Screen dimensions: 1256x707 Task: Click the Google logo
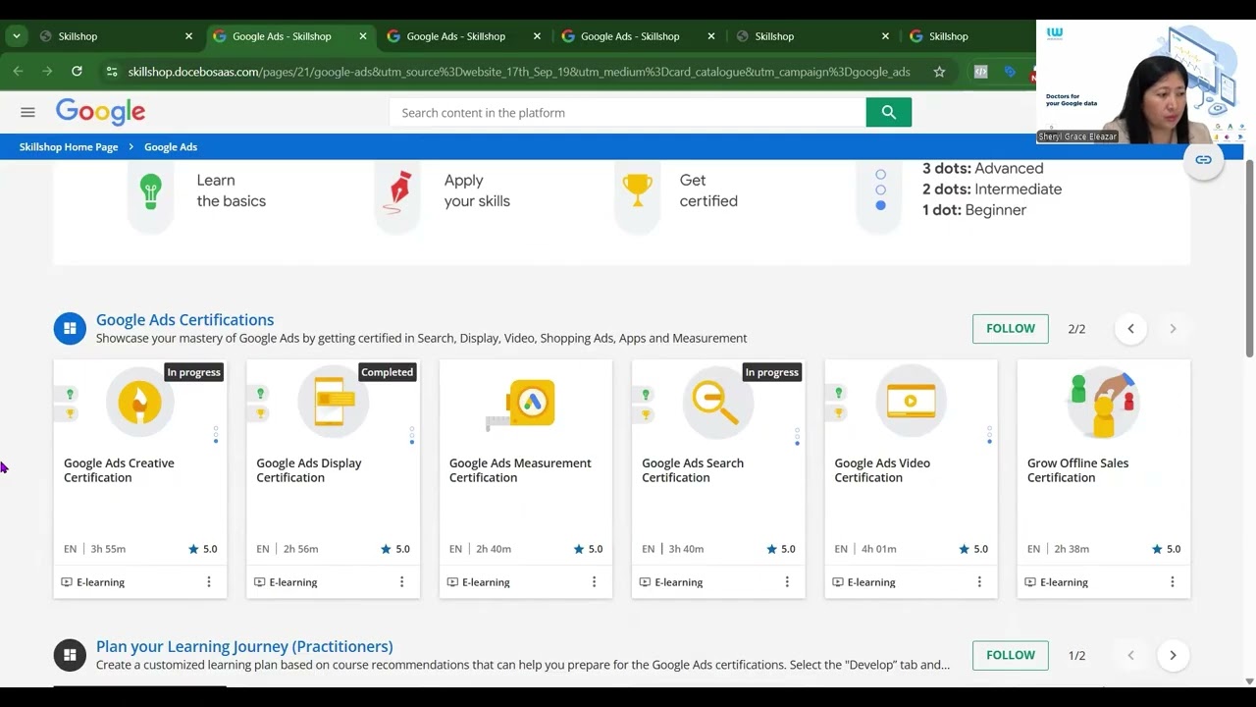[100, 112]
